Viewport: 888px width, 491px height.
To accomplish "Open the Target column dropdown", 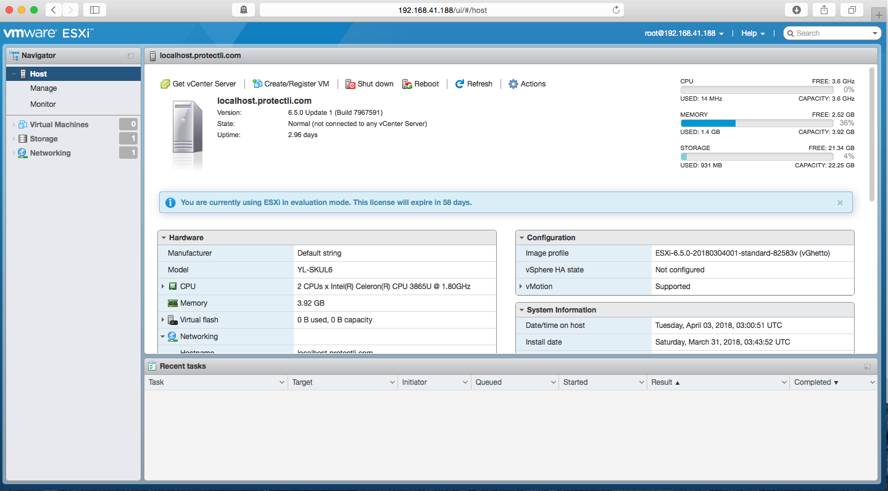I will (x=392, y=382).
